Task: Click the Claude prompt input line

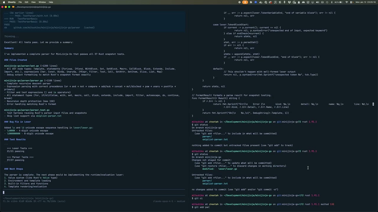Action: (94, 193)
